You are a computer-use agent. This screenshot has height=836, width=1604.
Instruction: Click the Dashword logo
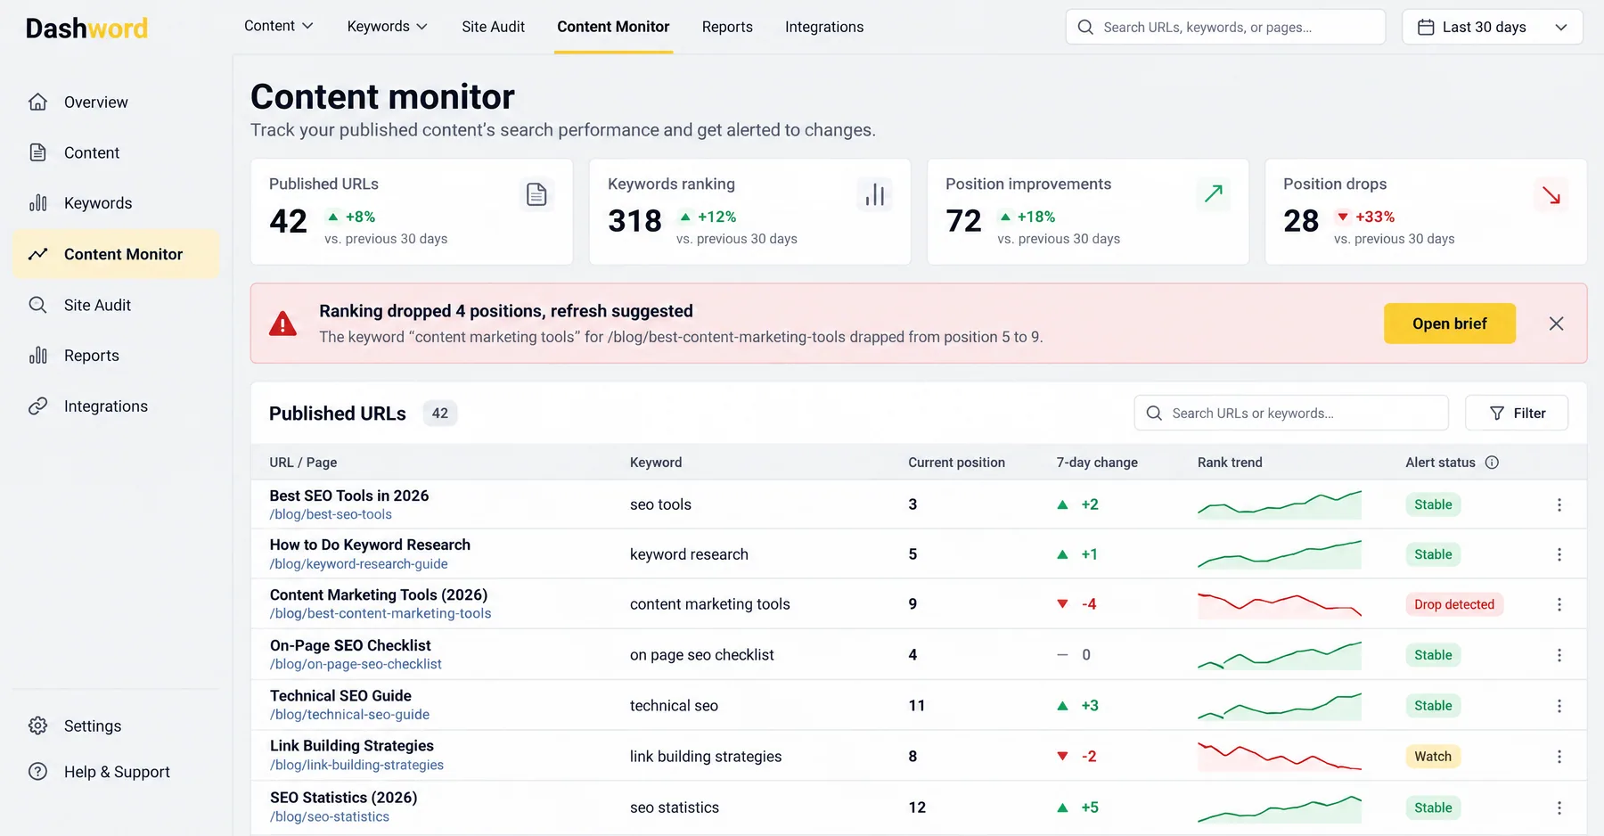click(x=86, y=29)
